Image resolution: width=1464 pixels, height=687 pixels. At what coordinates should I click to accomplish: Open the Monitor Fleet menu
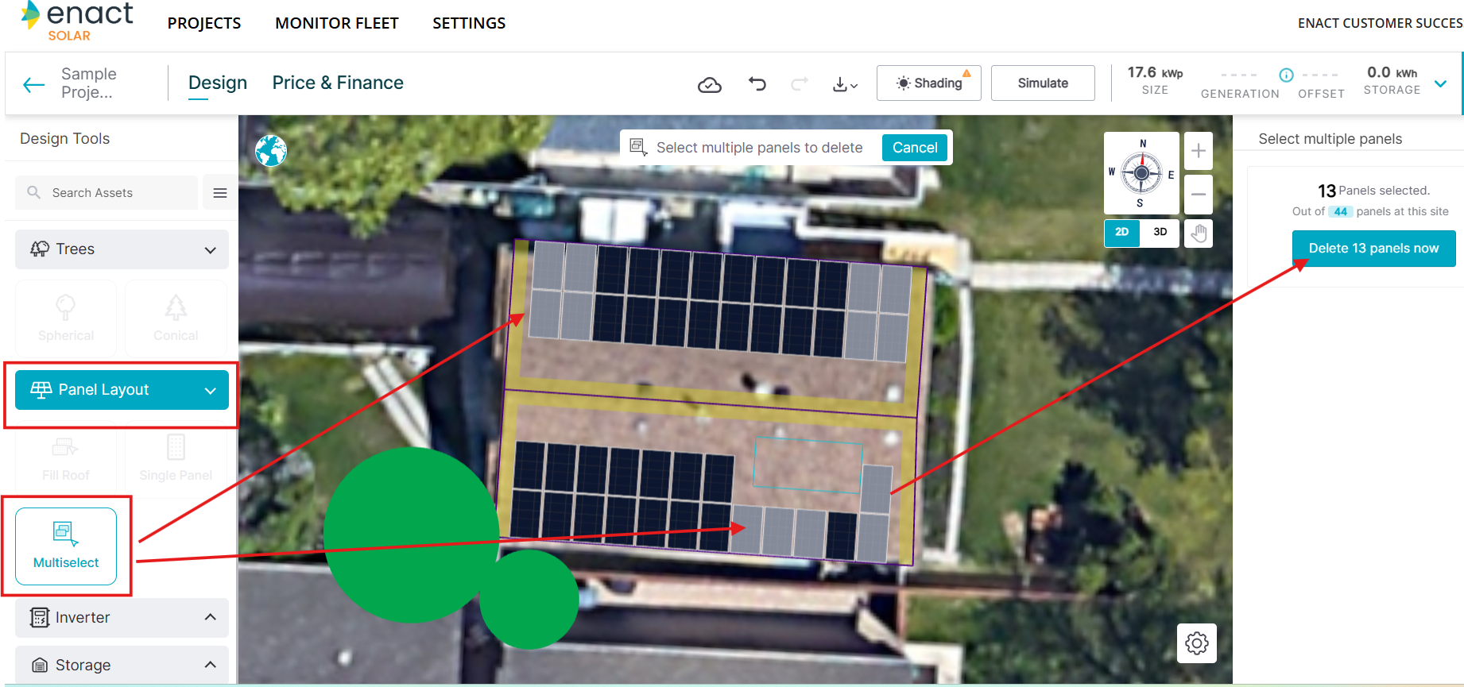coord(336,23)
